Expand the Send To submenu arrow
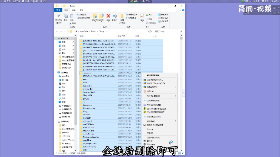280x157 pixels. tap(175, 121)
